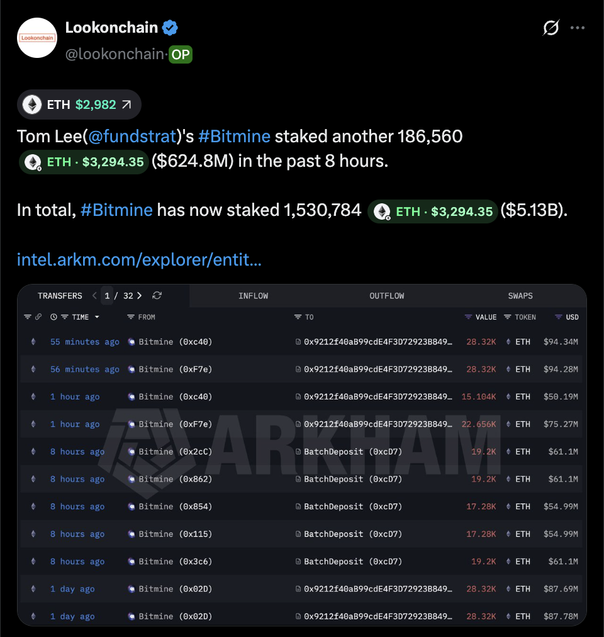Switch to the OUTFLOW tab
Screen dimensions: 604x637
click(x=386, y=296)
